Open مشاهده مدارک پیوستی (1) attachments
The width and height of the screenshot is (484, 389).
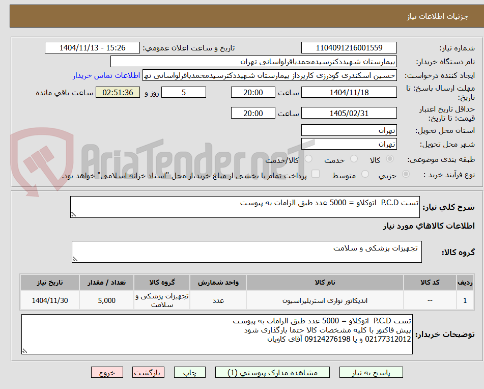pos(272,372)
